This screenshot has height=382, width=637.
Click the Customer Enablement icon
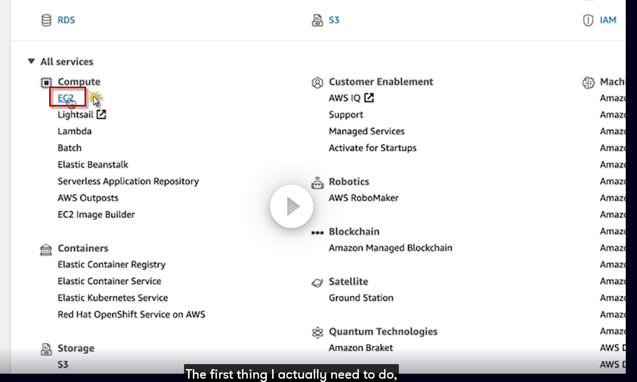tap(317, 82)
